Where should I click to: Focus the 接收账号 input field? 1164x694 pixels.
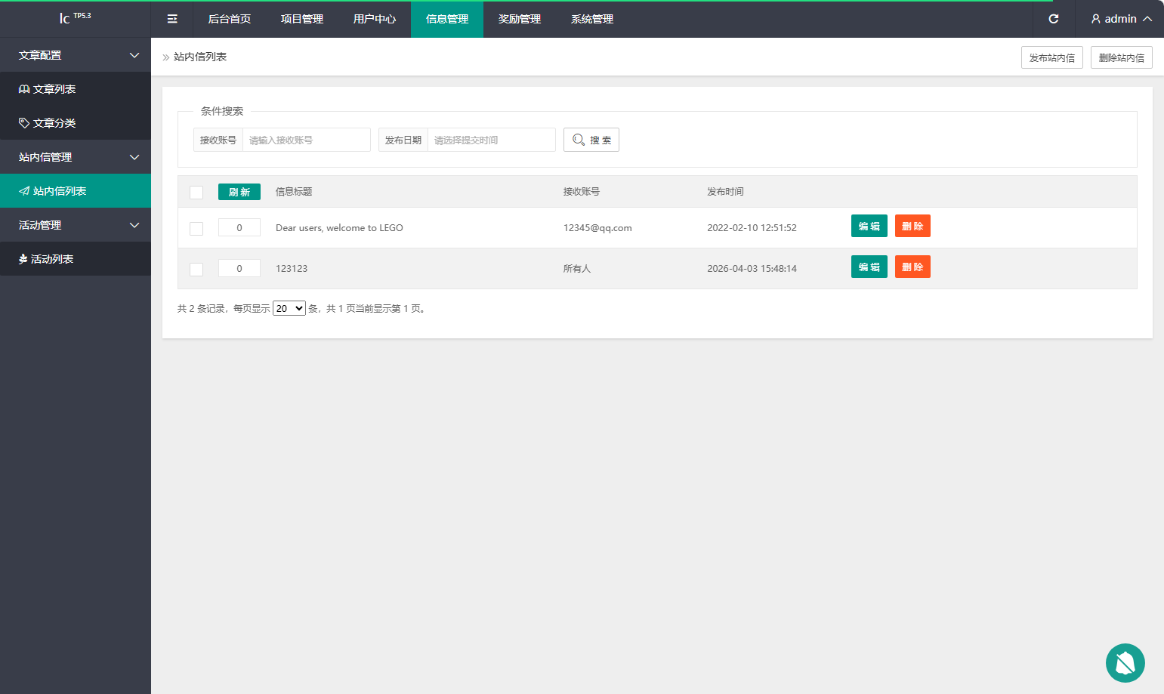(307, 140)
